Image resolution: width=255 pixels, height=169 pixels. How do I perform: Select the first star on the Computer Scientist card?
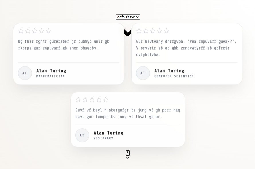(x=139, y=31)
